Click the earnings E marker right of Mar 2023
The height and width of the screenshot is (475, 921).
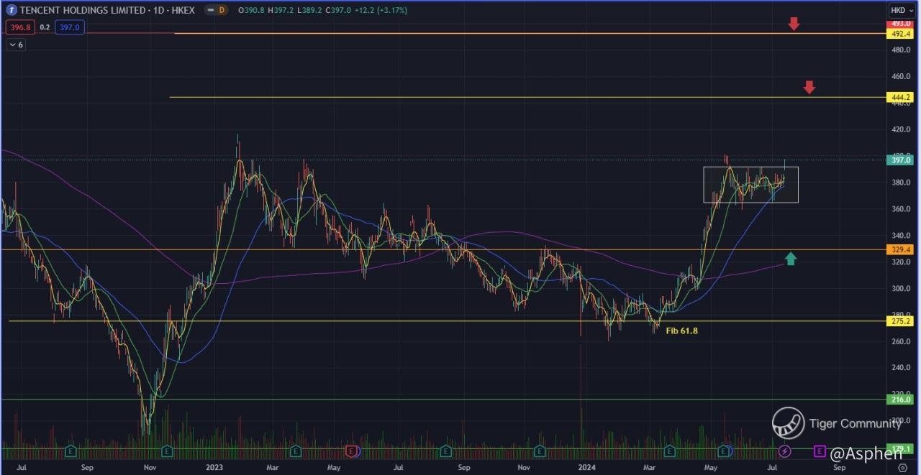[x=295, y=451]
